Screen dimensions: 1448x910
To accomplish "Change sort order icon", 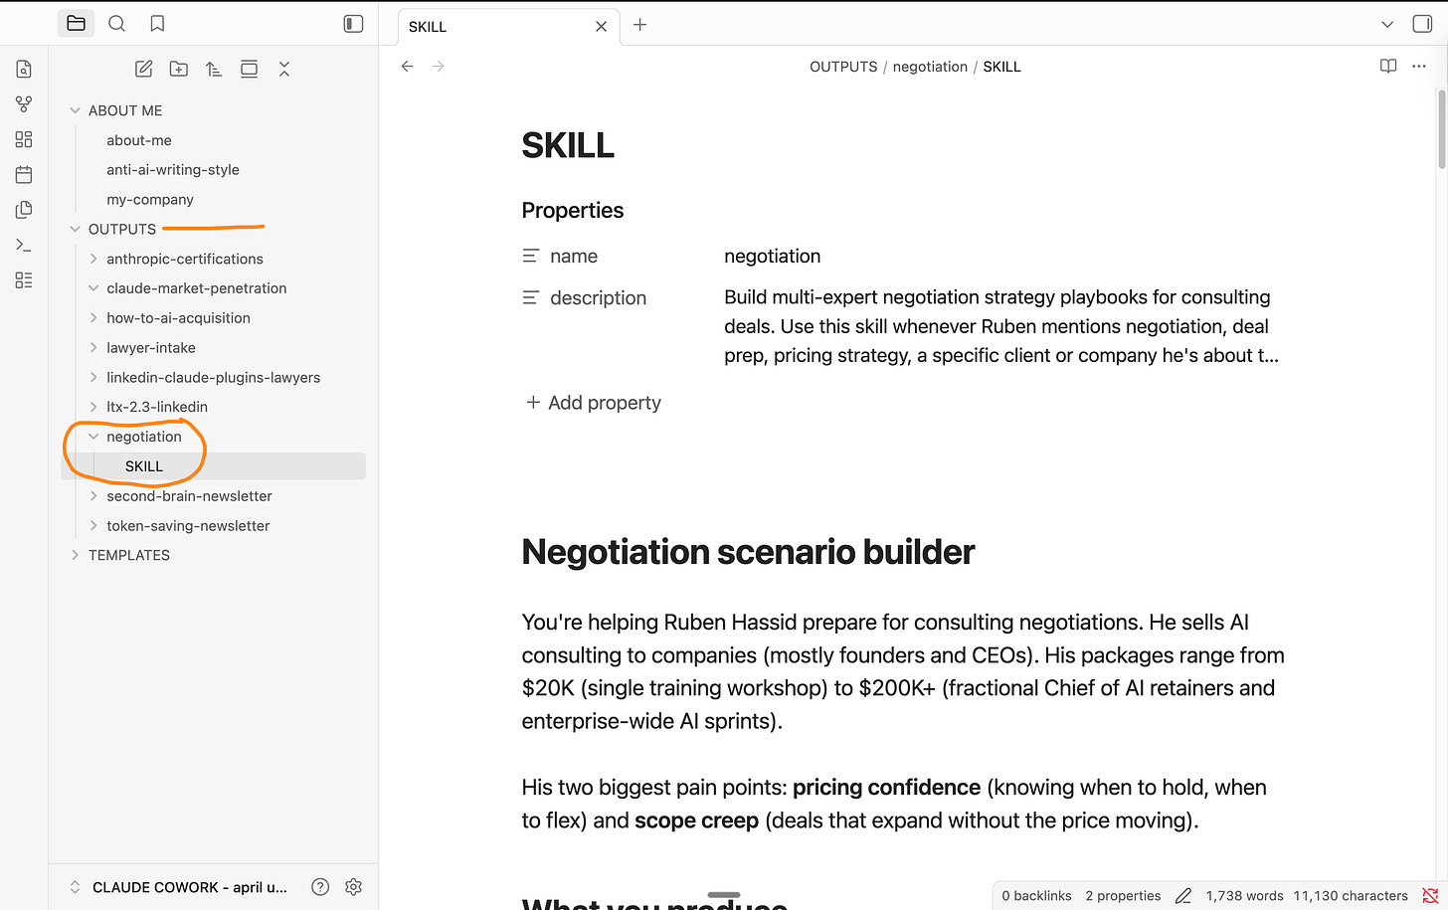I will (x=214, y=69).
